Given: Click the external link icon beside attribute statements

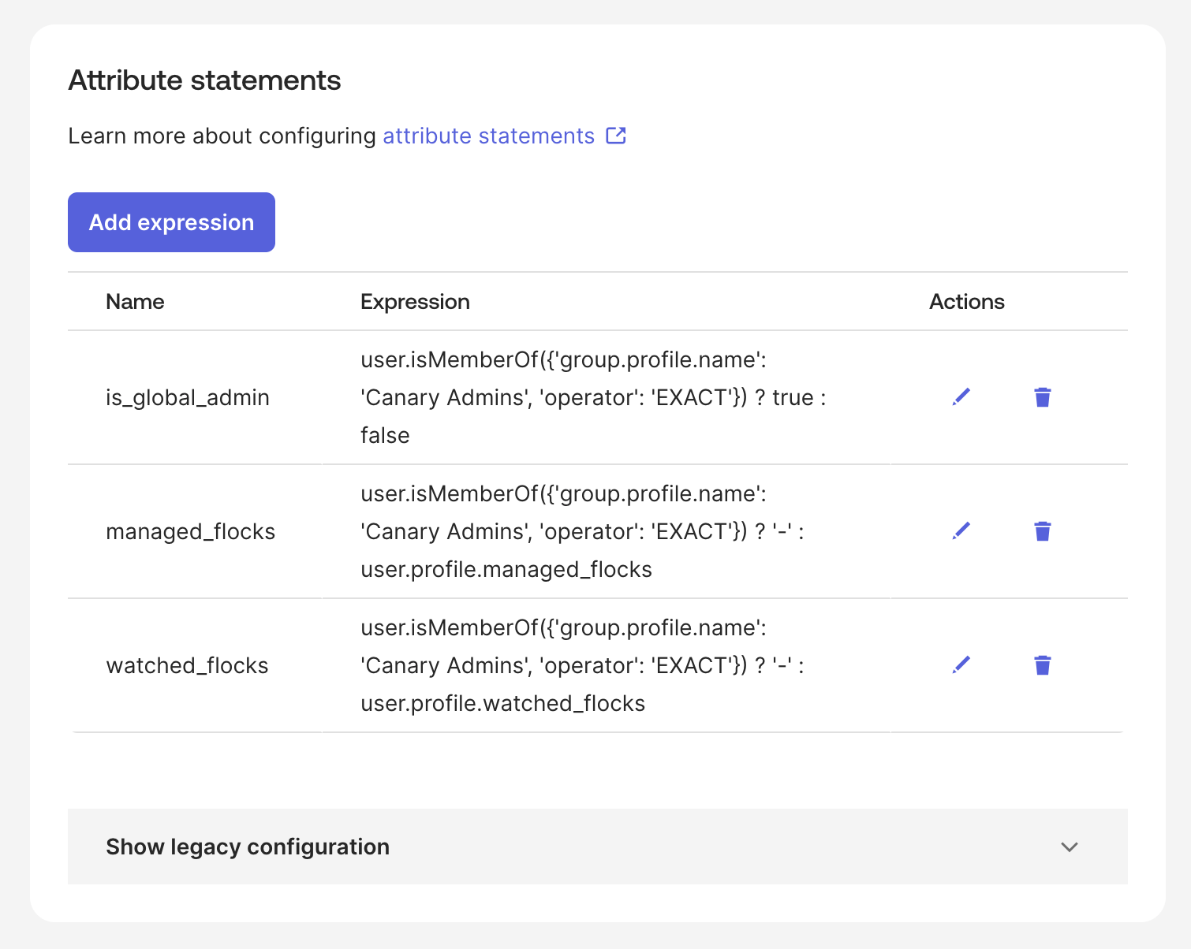Looking at the screenshot, I should tap(616, 136).
